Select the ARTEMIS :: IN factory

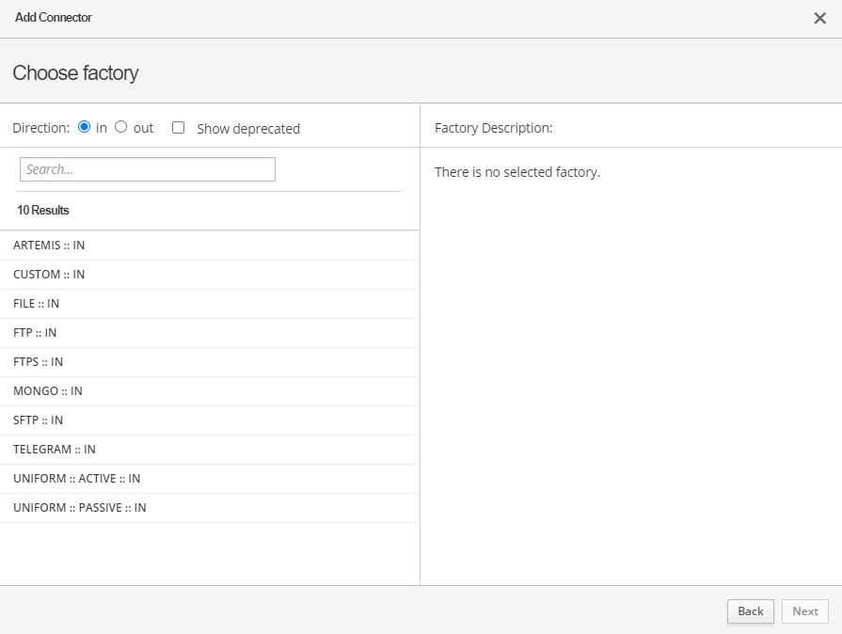tap(49, 246)
